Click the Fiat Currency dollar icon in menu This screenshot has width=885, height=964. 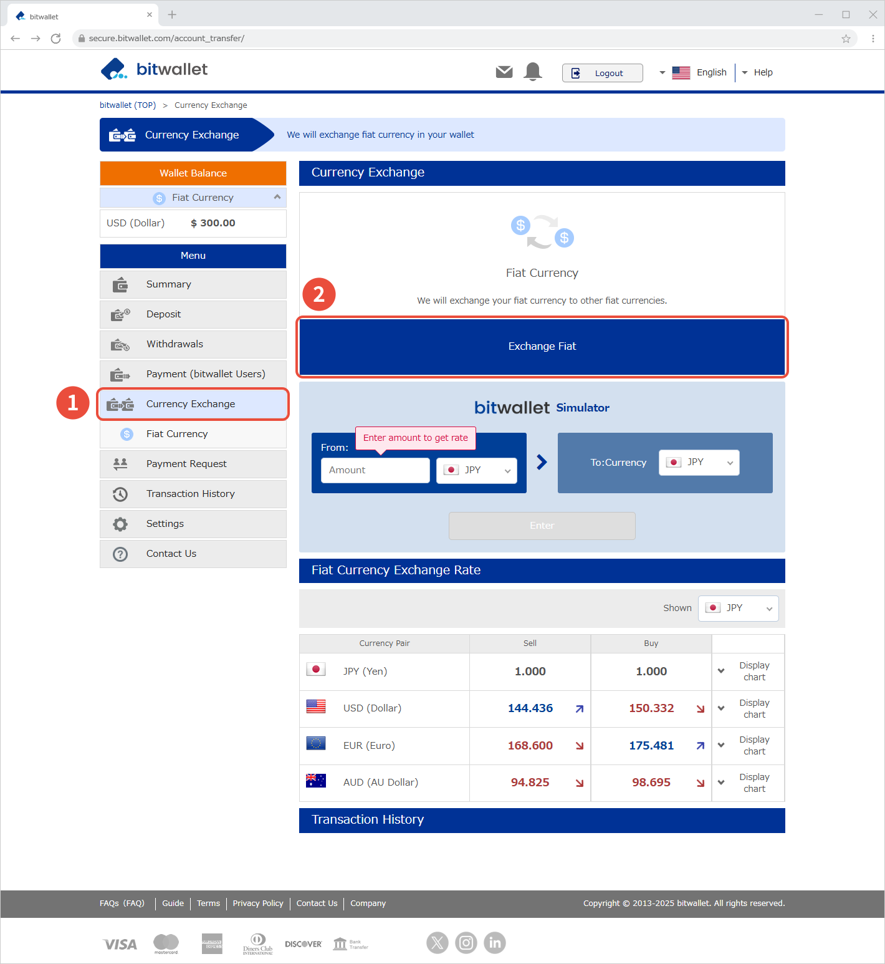127,434
